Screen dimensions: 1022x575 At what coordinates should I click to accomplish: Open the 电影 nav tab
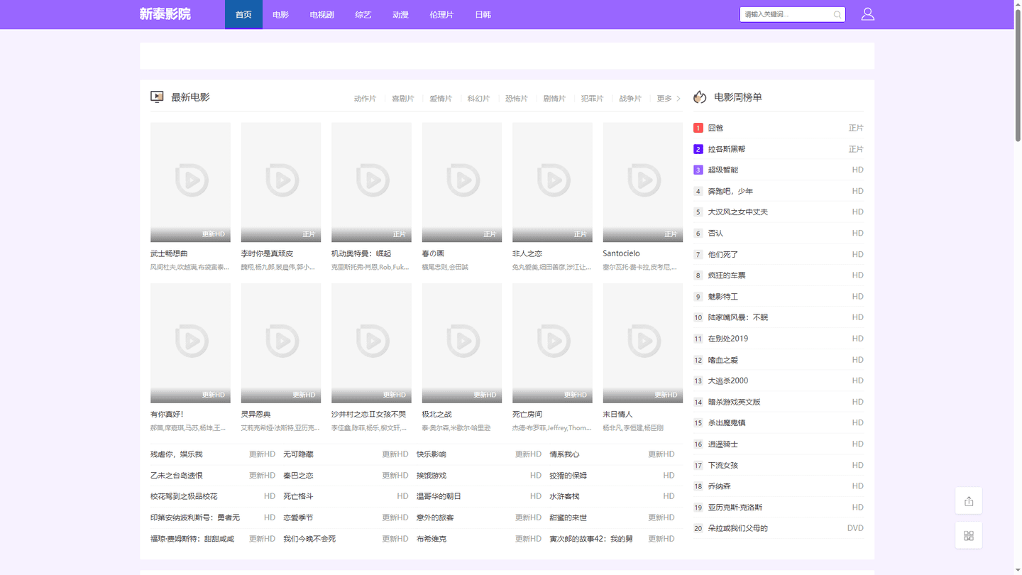click(281, 14)
